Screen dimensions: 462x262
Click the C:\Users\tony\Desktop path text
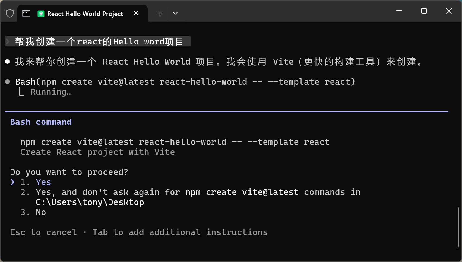coord(90,202)
